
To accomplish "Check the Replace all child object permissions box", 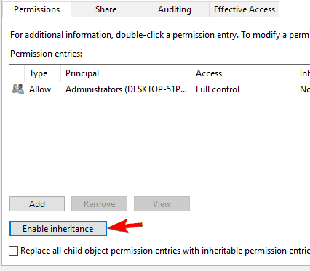I will [x=13, y=251].
